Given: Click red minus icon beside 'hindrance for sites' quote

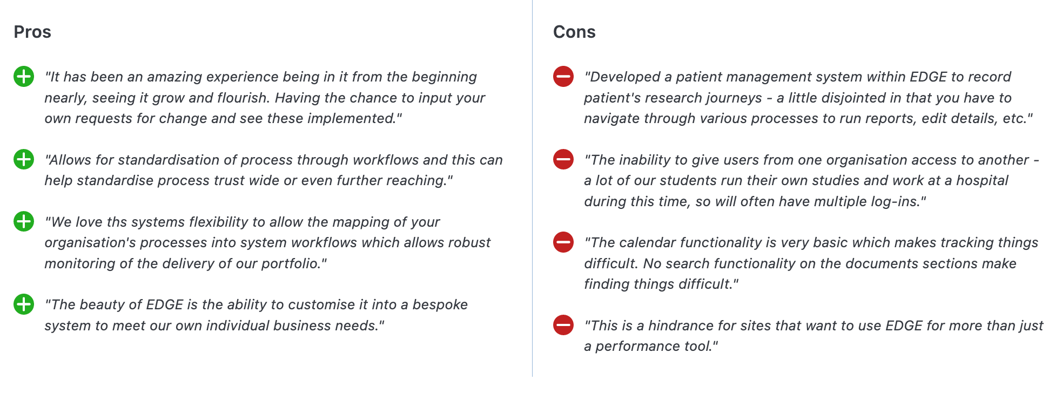Looking at the screenshot, I should [x=563, y=325].
